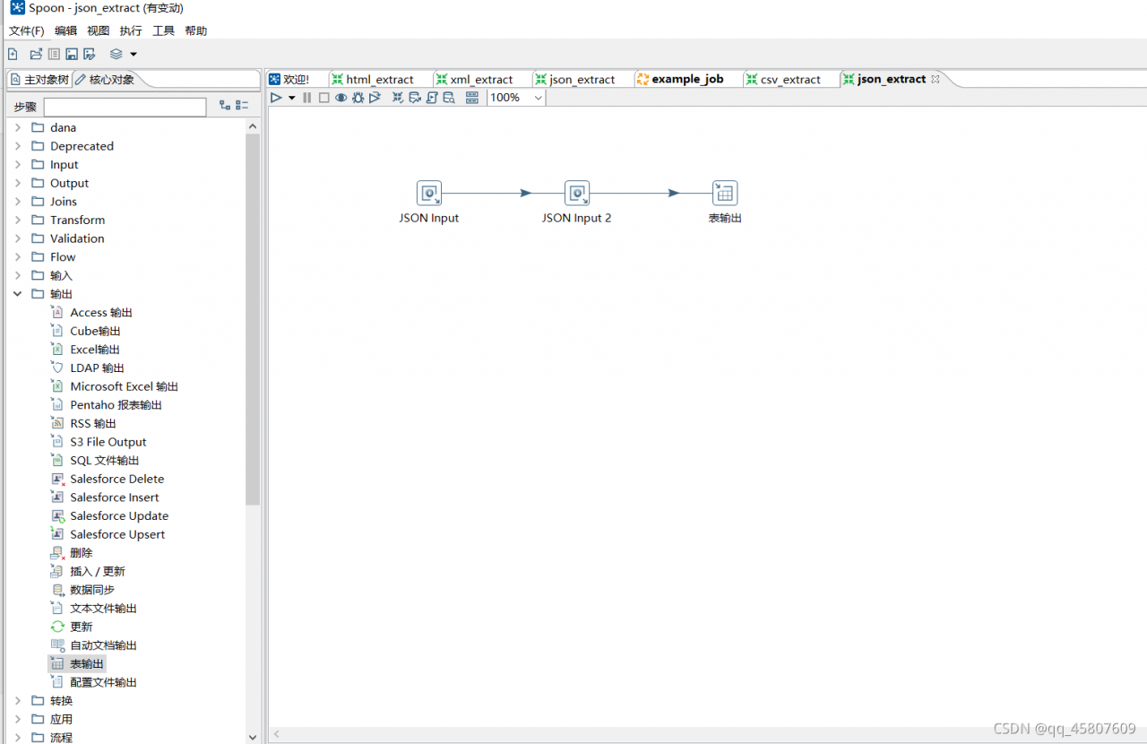This screenshot has width=1147, height=744.
Task: Expand the 应用 folder
Action: coord(17,720)
